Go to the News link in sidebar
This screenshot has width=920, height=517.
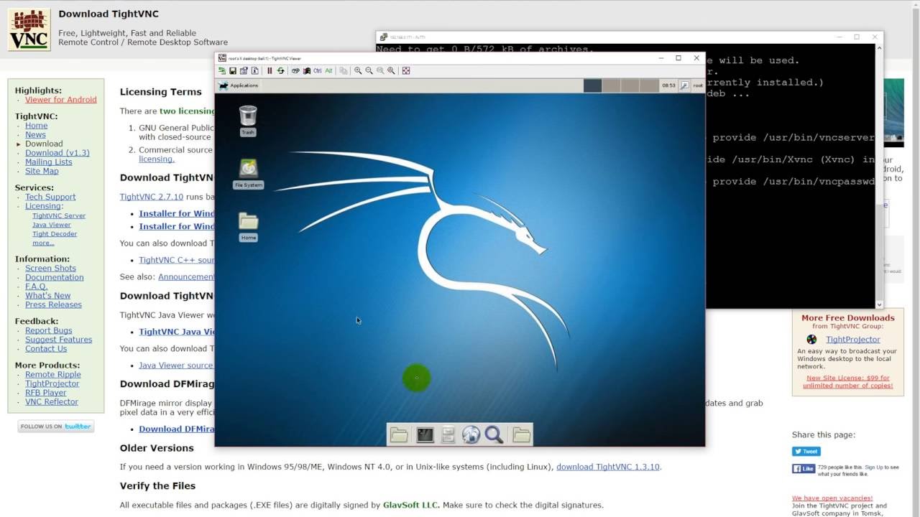click(35, 134)
